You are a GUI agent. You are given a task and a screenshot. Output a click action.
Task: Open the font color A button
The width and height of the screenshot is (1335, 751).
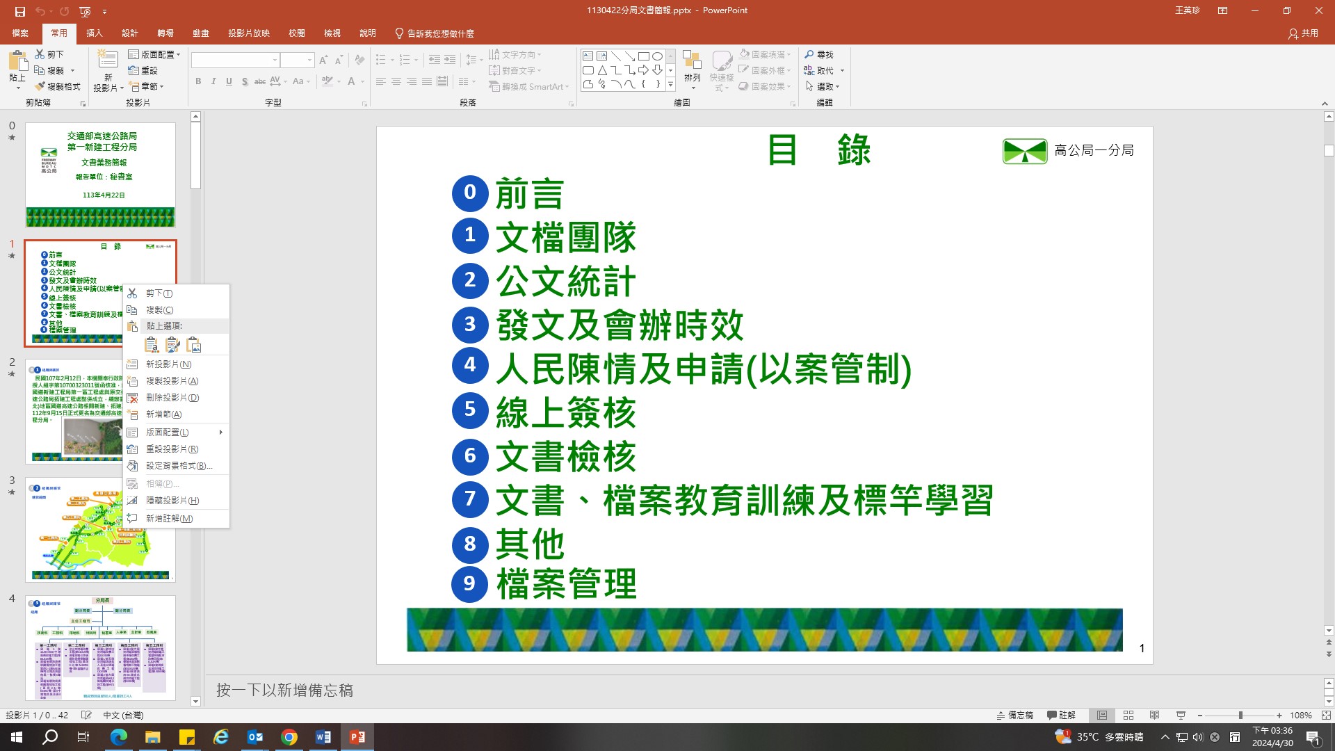pyautogui.click(x=351, y=81)
